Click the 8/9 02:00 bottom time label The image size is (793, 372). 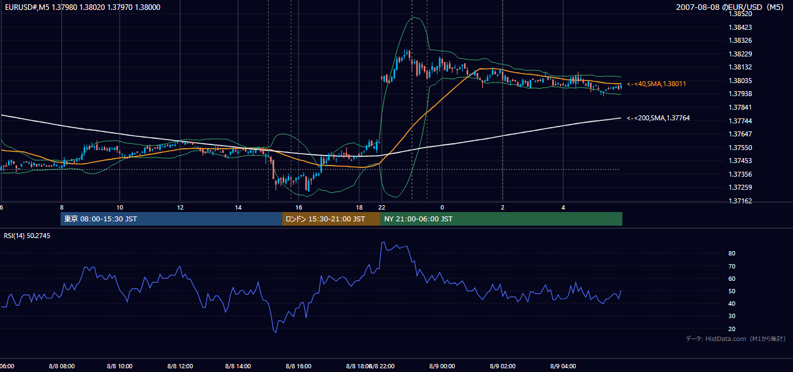503,366
